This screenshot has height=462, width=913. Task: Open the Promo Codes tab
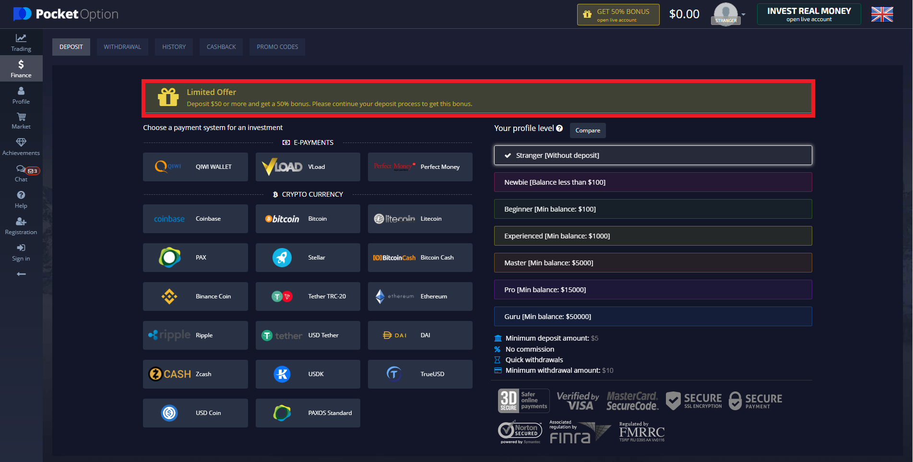tap(277, 47)
